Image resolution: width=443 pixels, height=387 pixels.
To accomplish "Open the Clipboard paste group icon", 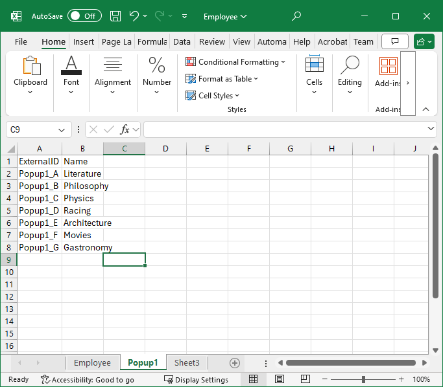I will click(x=30, y=67).
